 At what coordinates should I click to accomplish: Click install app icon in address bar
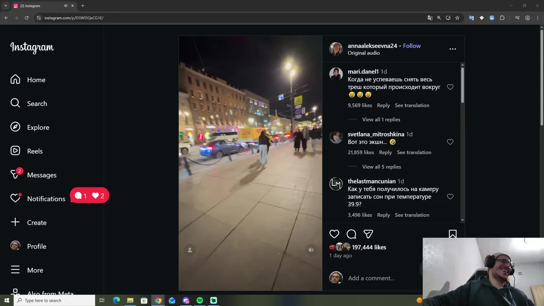(x=448, y=18)
